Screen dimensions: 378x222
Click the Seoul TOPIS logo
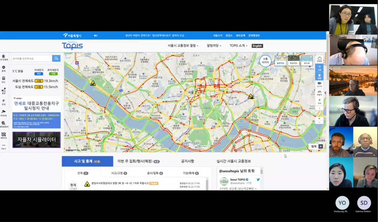[72, 45]
